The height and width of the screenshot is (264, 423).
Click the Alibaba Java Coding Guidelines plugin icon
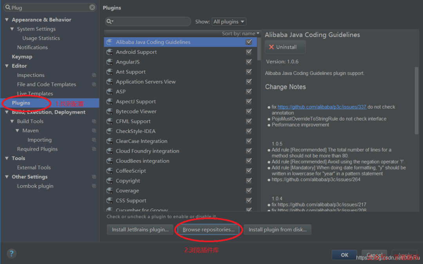(110, 42)
